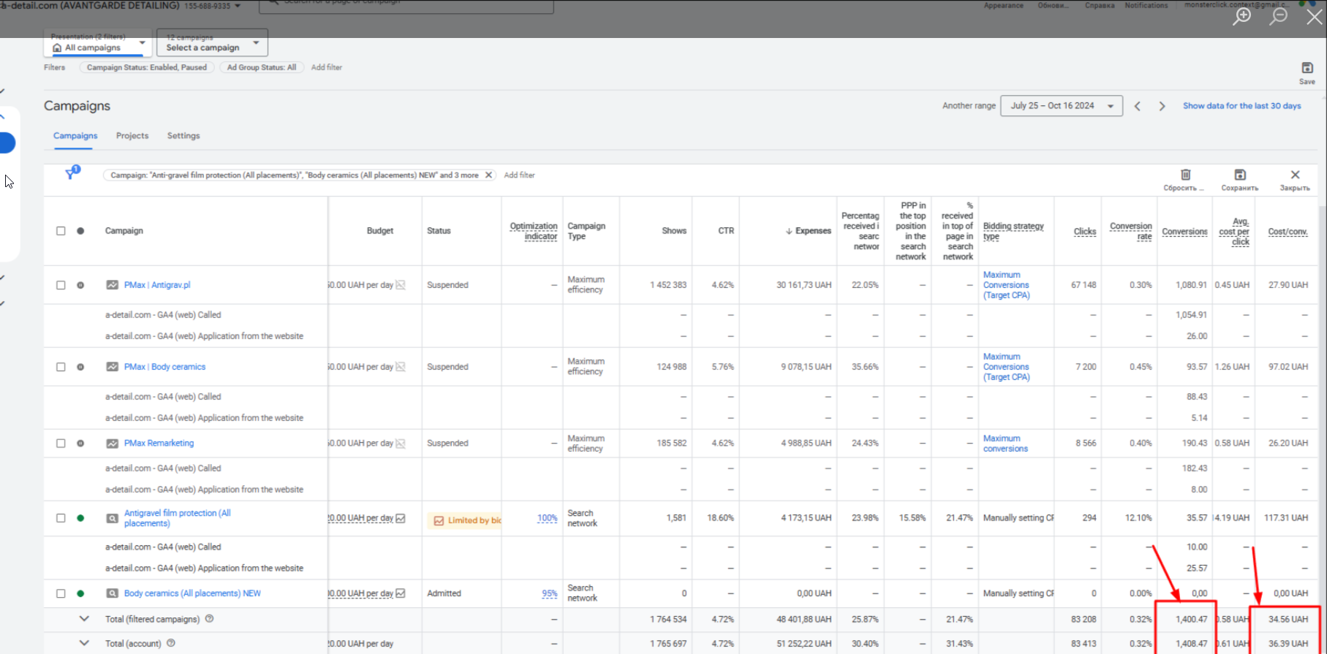Click Show data for the last 30 days
This screenshot has height=654, width=1327.
click(1241, 106)
